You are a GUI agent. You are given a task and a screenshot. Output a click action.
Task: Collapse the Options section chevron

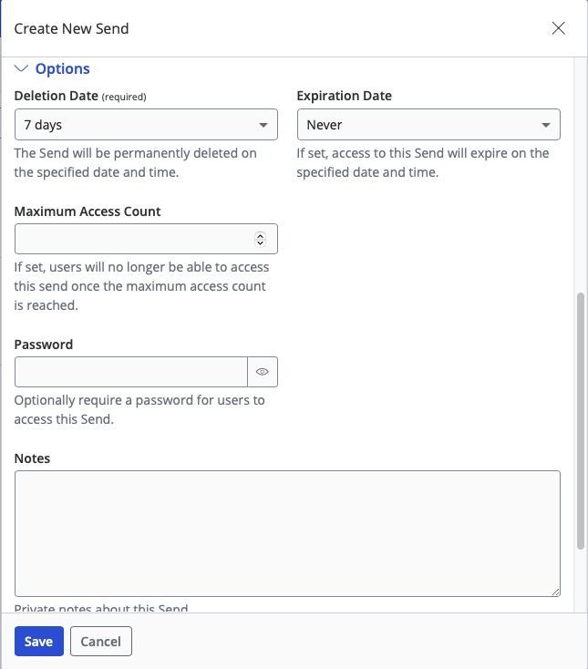click(x=22, y=68)
